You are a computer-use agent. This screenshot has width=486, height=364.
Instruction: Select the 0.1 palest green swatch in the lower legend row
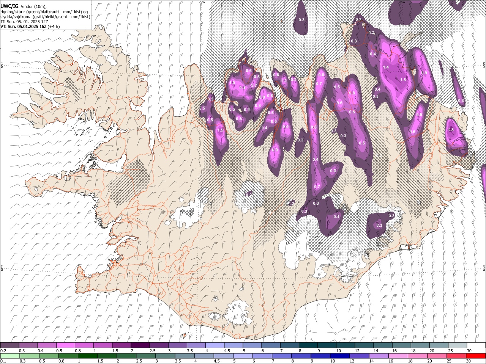(10, 356)
